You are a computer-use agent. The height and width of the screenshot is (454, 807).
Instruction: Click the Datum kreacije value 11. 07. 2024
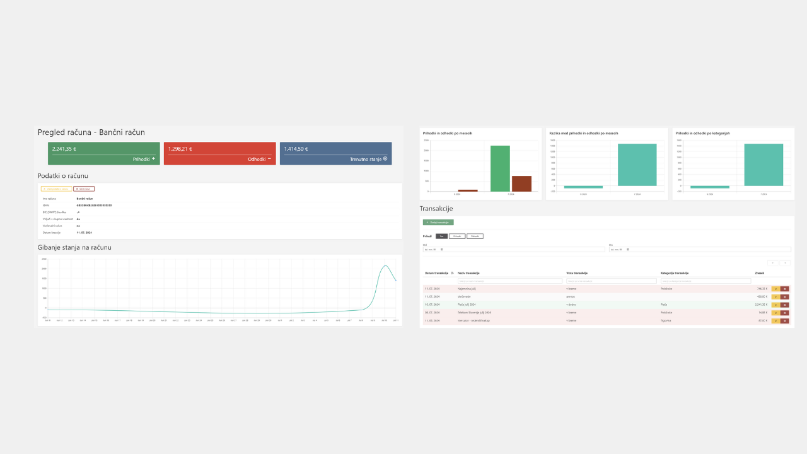84,233
